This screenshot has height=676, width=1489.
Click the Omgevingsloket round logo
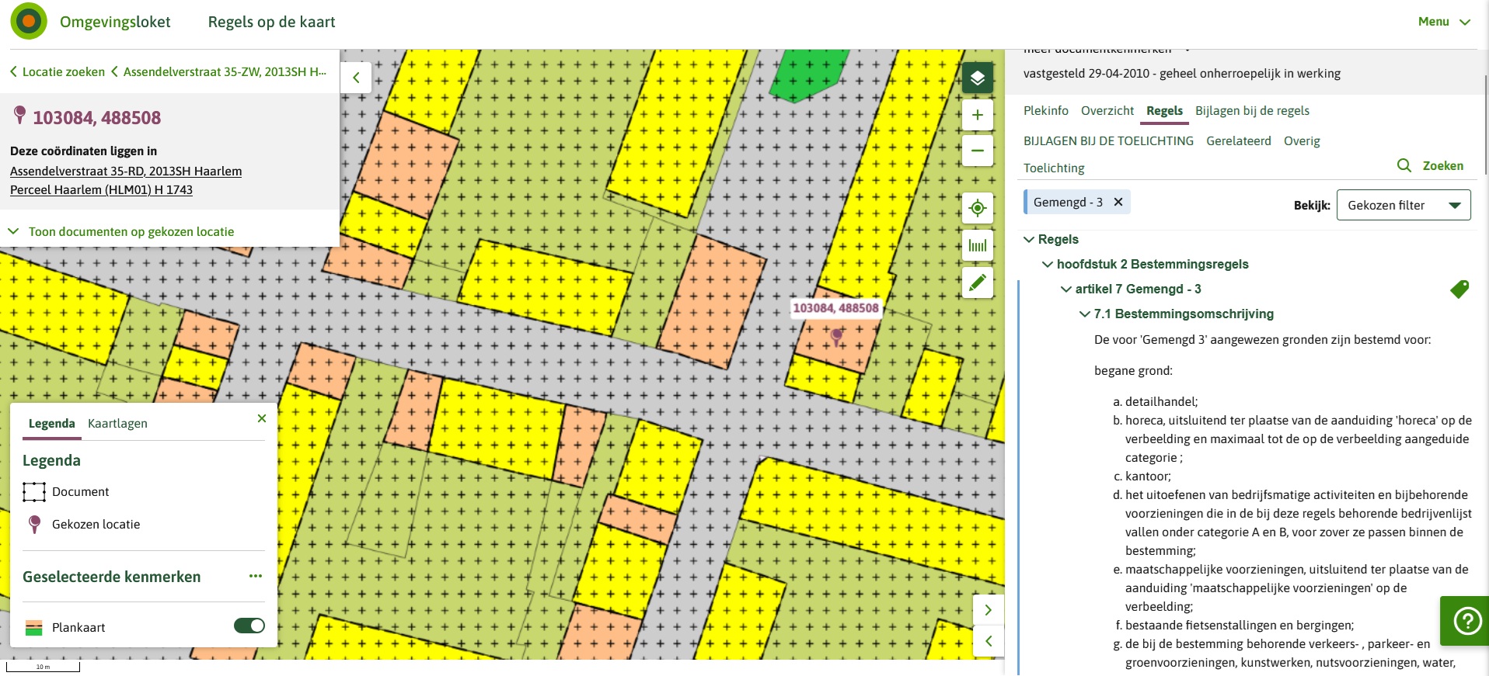coord(29,22)
